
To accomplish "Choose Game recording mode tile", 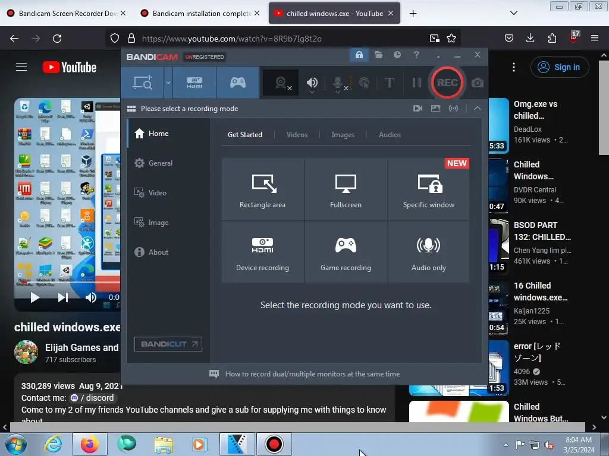I will tap(346, 252).
